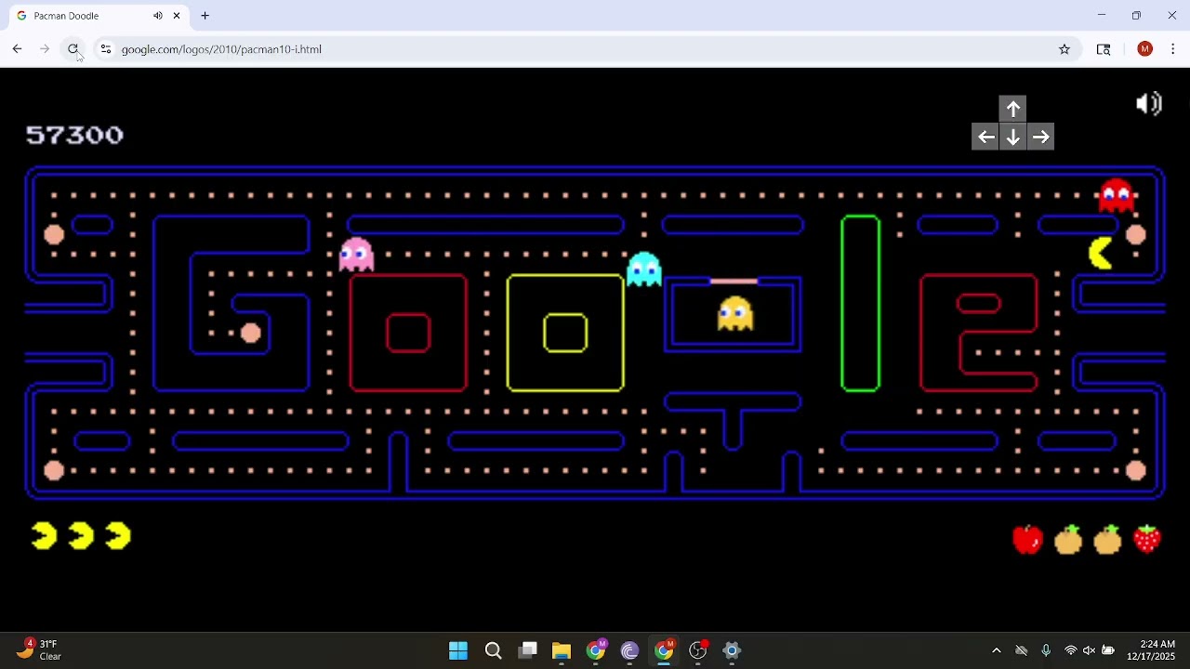1190x669 pixels.
Task: Click the score 57300
Action: (74, 136)
